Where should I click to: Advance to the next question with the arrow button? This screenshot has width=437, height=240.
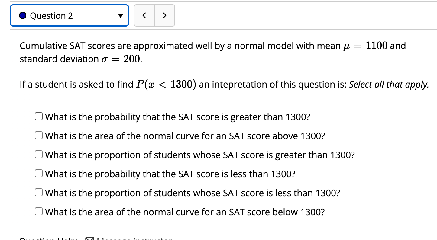click(x=165, y=15)
